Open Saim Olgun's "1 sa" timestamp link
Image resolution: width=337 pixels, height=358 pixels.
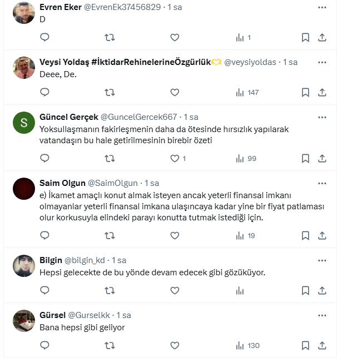tap(152, 183)
